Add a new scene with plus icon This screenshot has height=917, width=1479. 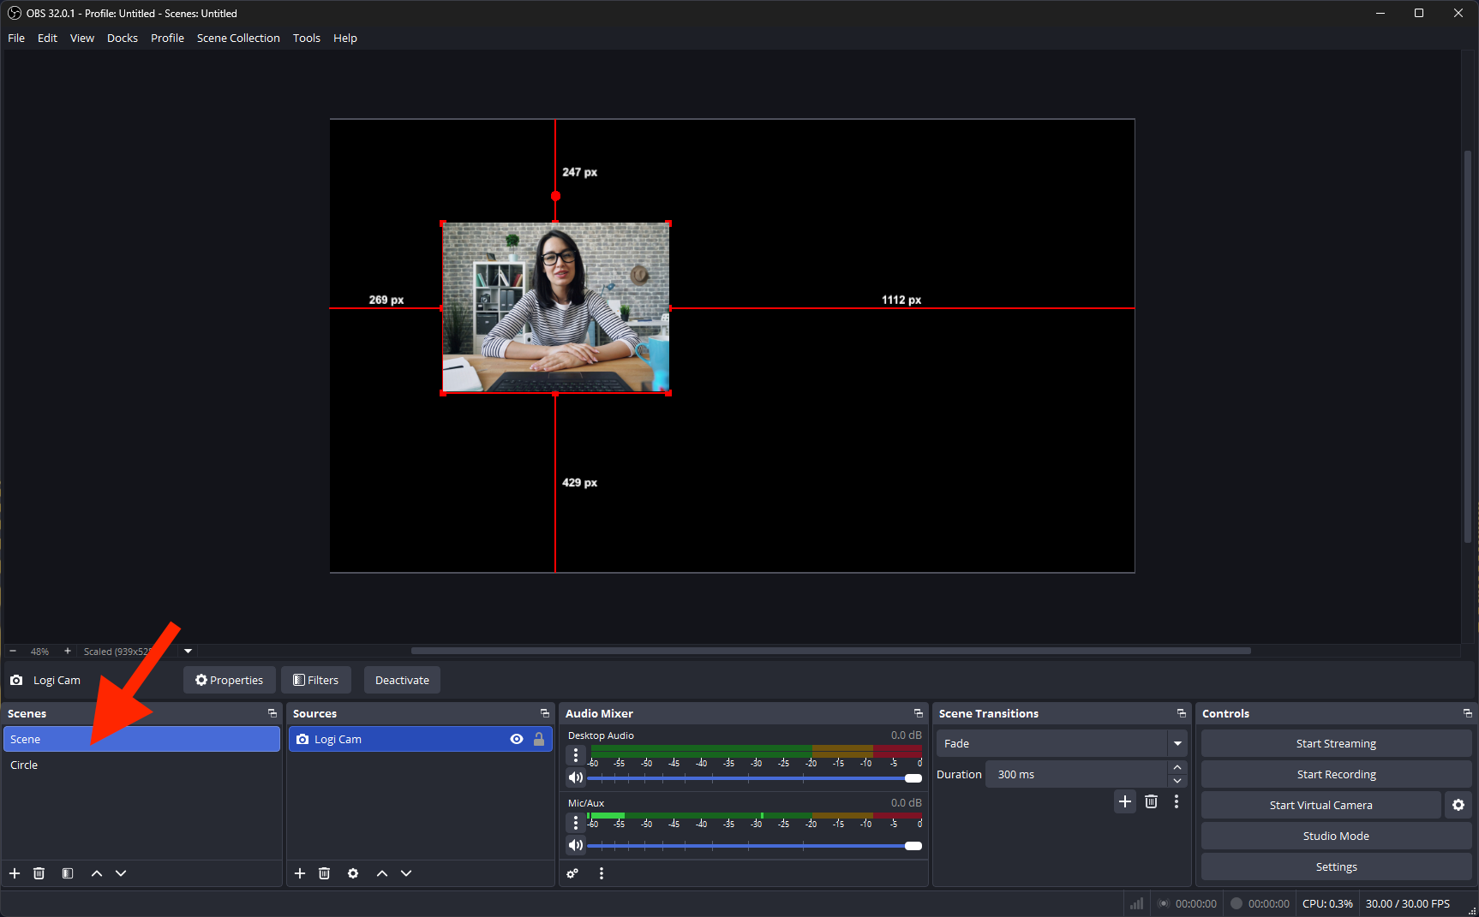coord(15,873)
